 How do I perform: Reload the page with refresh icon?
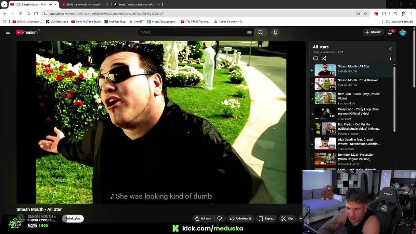pos(20,14)
